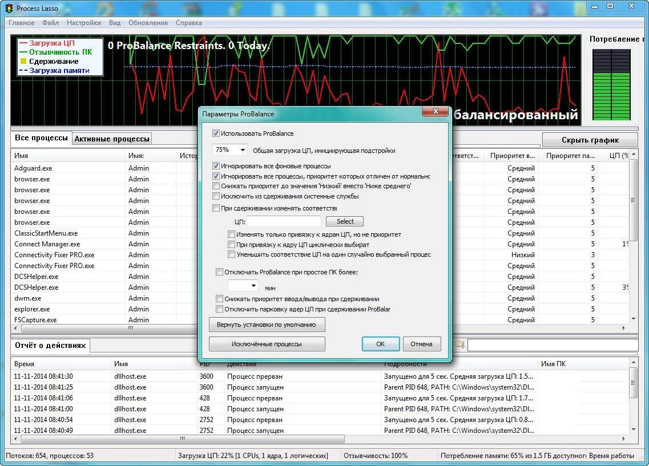
Task: Select the explorer.exe process row
Action: (x=106, y=309)
